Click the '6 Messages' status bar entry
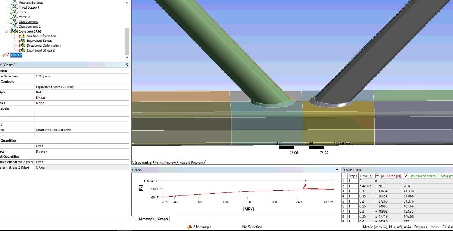Image resolution: width=453 pixels, height=231 pixels. [x=202, y=227]
